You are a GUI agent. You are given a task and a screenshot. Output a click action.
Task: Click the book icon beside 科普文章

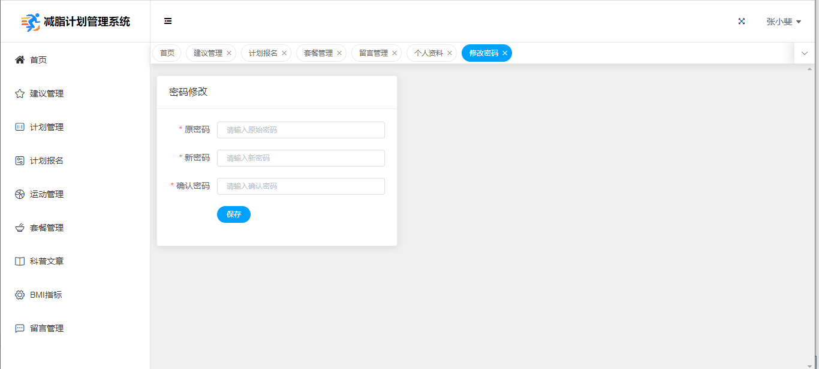20,261
